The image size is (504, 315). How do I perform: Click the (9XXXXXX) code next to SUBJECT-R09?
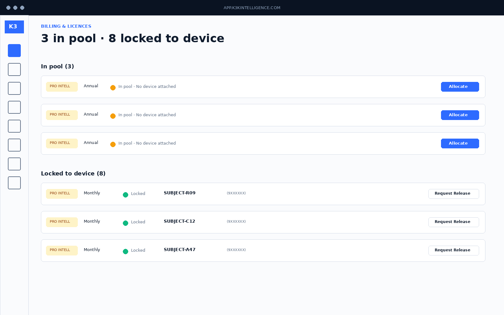(236, 193)
